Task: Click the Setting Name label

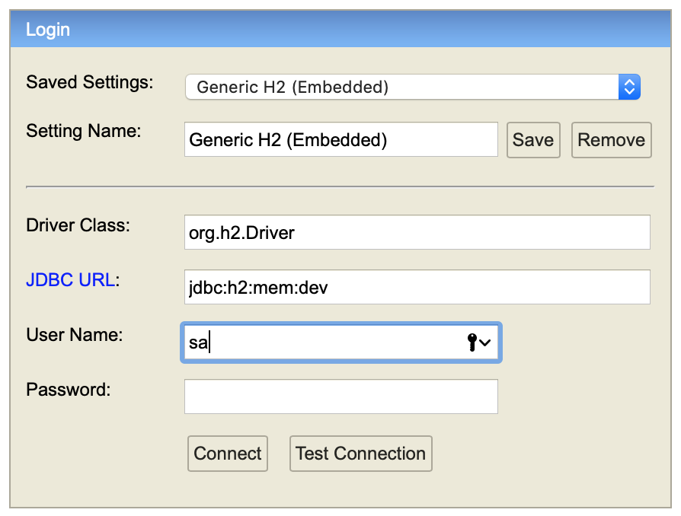Action: point(84,131)
